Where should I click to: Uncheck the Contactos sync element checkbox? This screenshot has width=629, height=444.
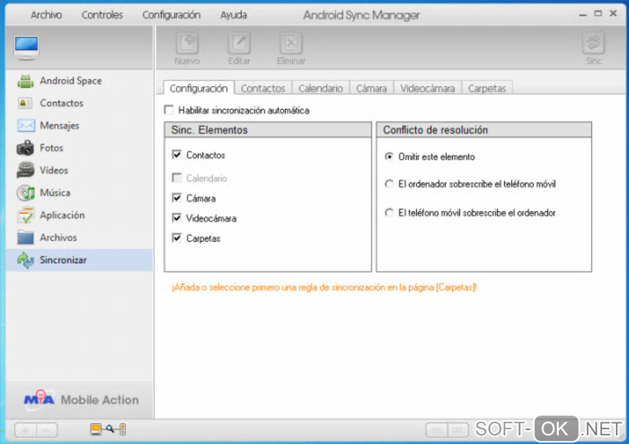[176, 154]
